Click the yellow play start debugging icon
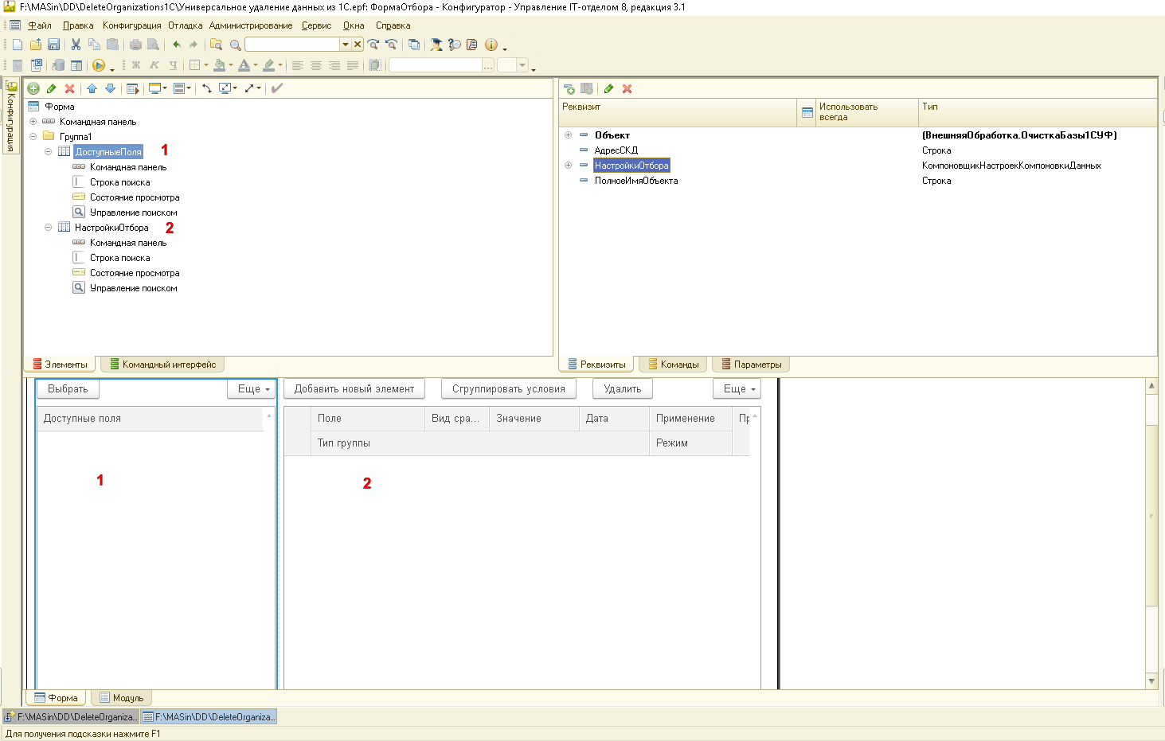This screenshot has height=741, width=1165. [x=99, y=65]
